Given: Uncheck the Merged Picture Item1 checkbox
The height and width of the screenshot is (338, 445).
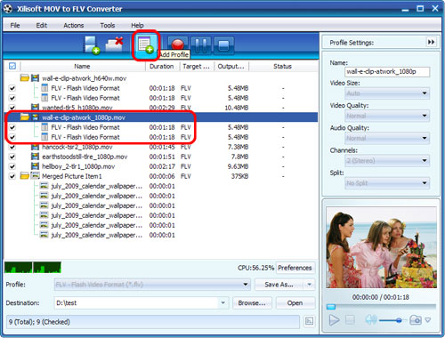Looking at the screenshot, I should pos(12,176).
